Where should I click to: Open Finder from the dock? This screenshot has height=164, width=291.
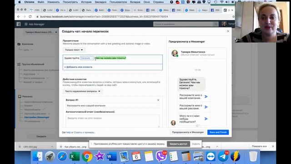38,156
